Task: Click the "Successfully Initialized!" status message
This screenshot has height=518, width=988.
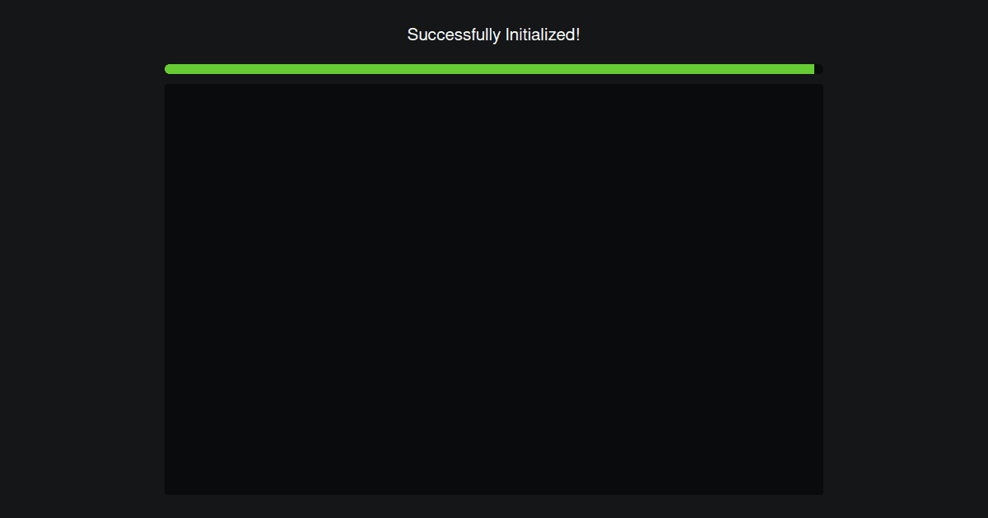Action: pos(493,35)
